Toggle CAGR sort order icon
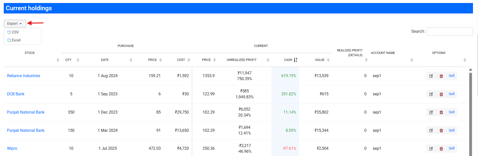The image size is (478, 156). 295,60
